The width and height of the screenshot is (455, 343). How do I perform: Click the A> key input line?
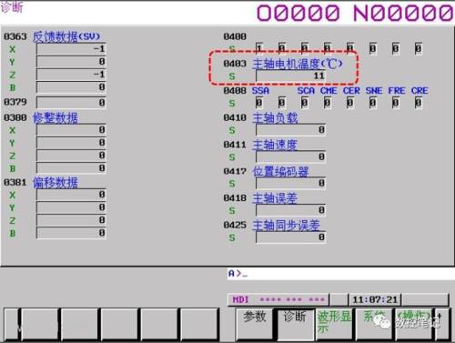[x=340, y=274]
